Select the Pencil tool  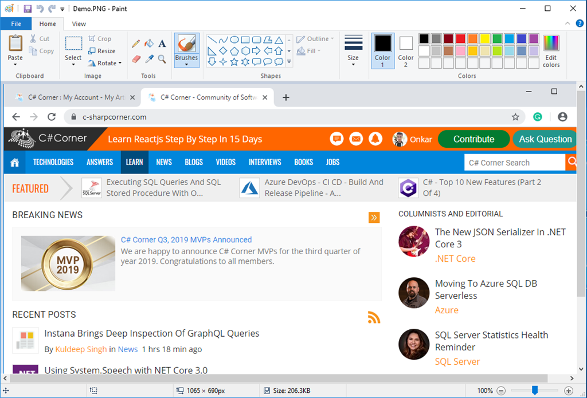pos(136,44)
